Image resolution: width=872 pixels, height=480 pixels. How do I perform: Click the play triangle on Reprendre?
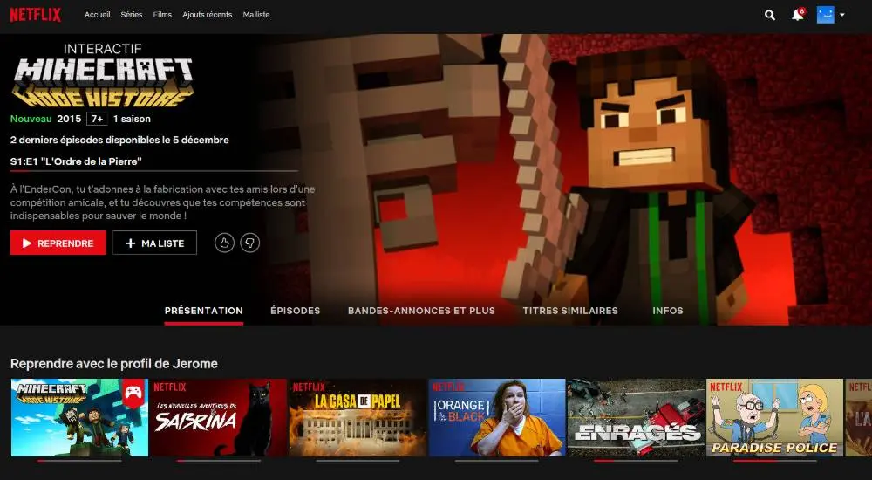pyautogui.click(x=27, y=243)
